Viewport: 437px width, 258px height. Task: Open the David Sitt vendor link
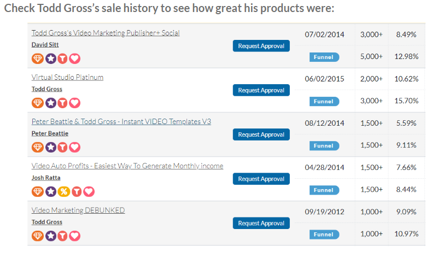pos(45,45)
